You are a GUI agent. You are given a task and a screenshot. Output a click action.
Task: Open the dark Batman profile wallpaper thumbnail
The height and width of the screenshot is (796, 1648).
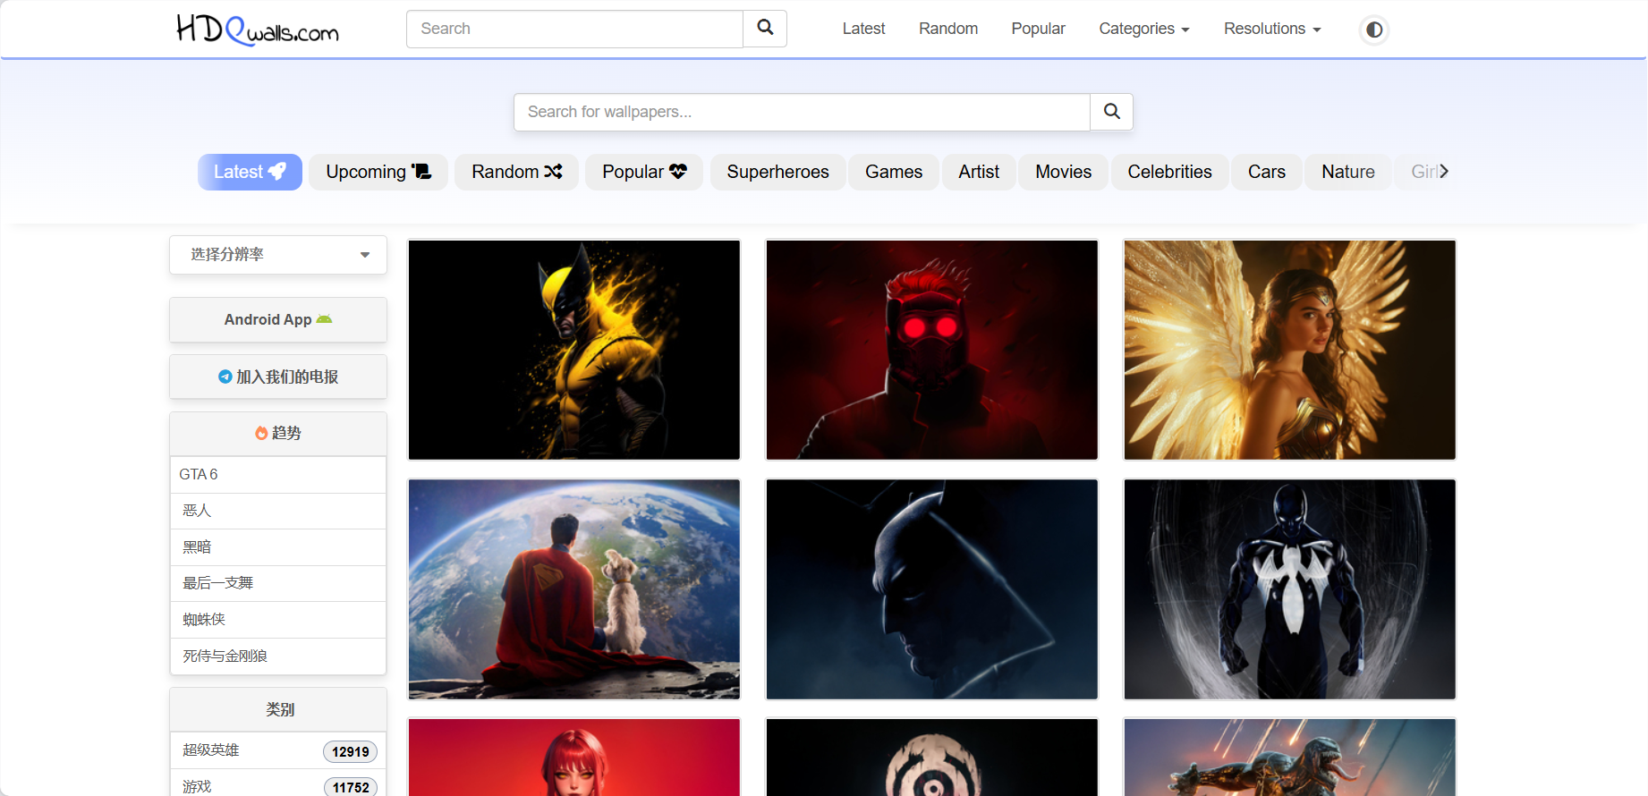point(932,589)
